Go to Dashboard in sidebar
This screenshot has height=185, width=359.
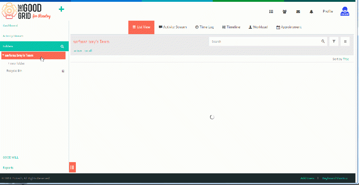click(x=10, y=26)
